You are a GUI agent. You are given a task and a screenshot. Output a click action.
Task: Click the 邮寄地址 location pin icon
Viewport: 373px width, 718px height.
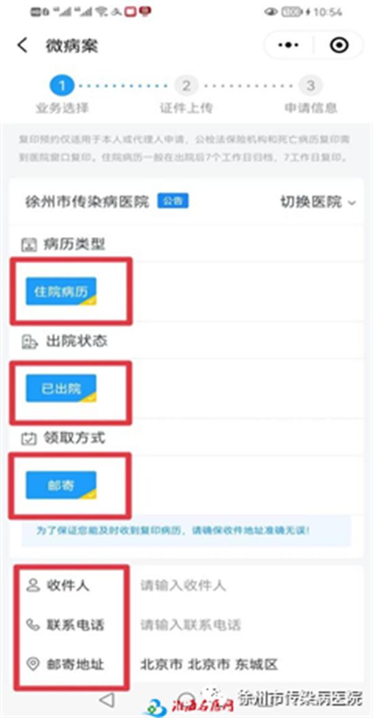[x=33, y=663]
